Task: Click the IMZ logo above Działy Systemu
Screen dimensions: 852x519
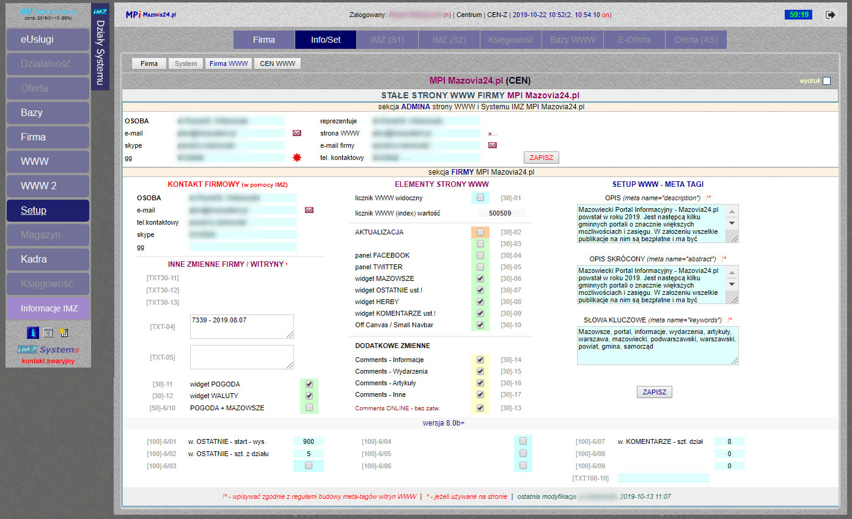Action: [100, 11]
